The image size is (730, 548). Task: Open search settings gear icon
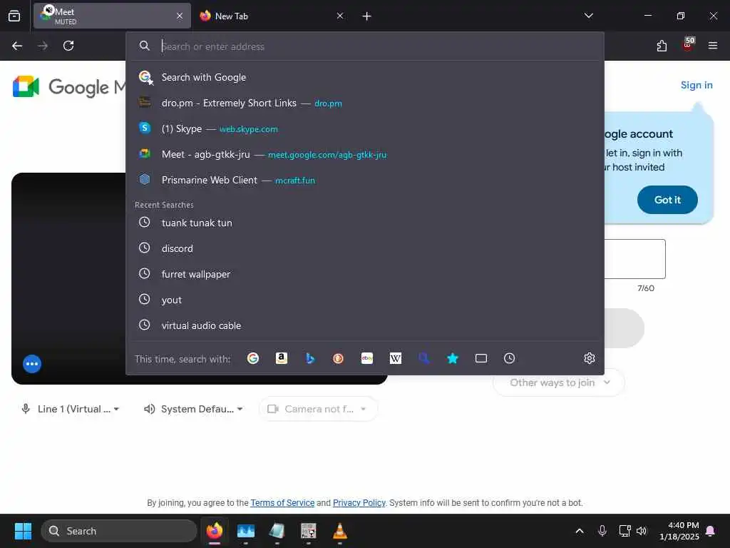[590, 358]
